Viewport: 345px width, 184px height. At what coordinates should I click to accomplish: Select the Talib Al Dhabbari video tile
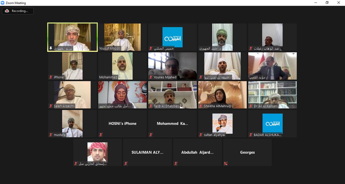(172, 95)
